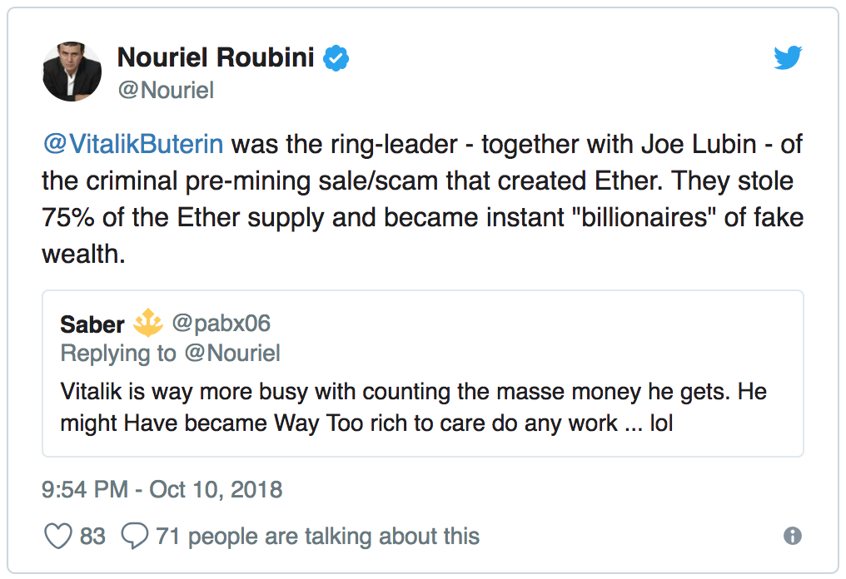Screen dimensions: 846x579
Task: Click the "Replying to @Nouriel" line
Action: (x=170, y=353)
